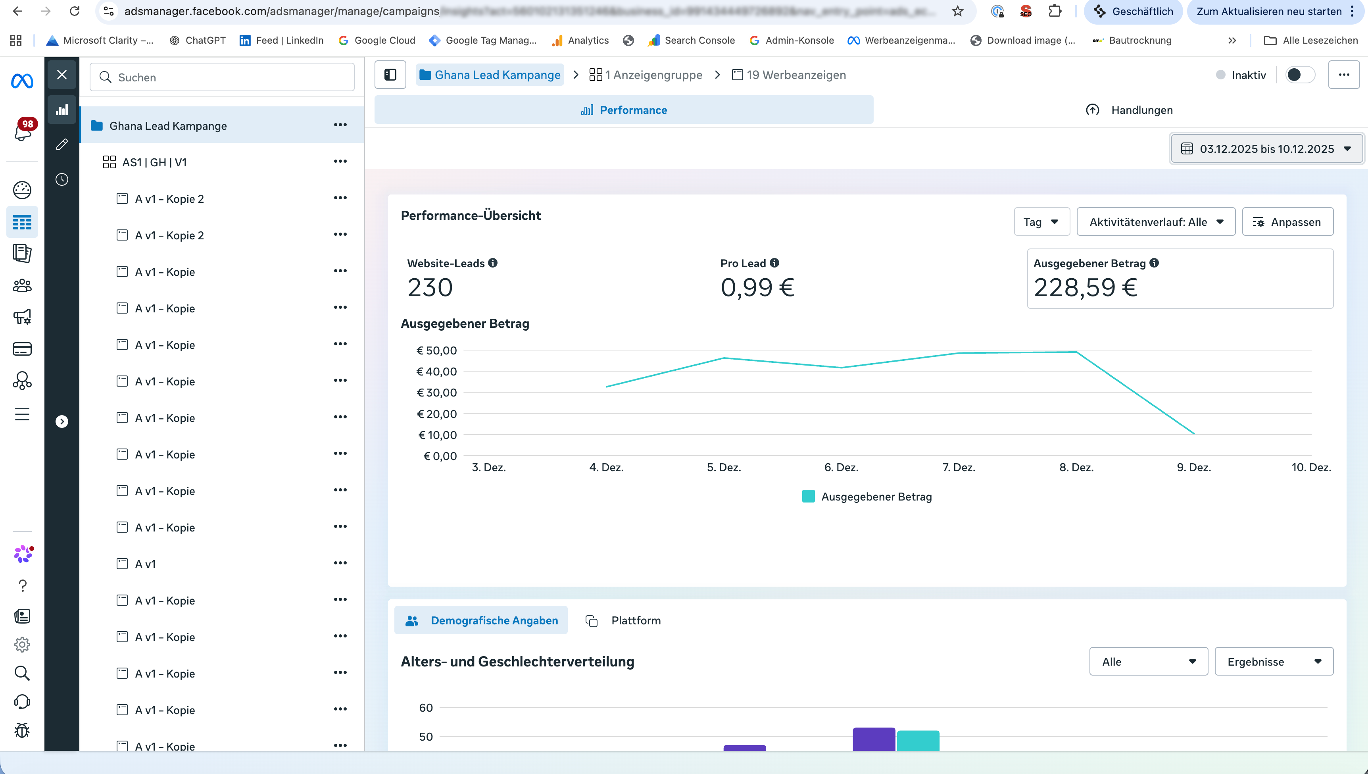Open the Google Tag Manager bookmark
Screen dimensions: 1368x774
[x=483, y=40]
